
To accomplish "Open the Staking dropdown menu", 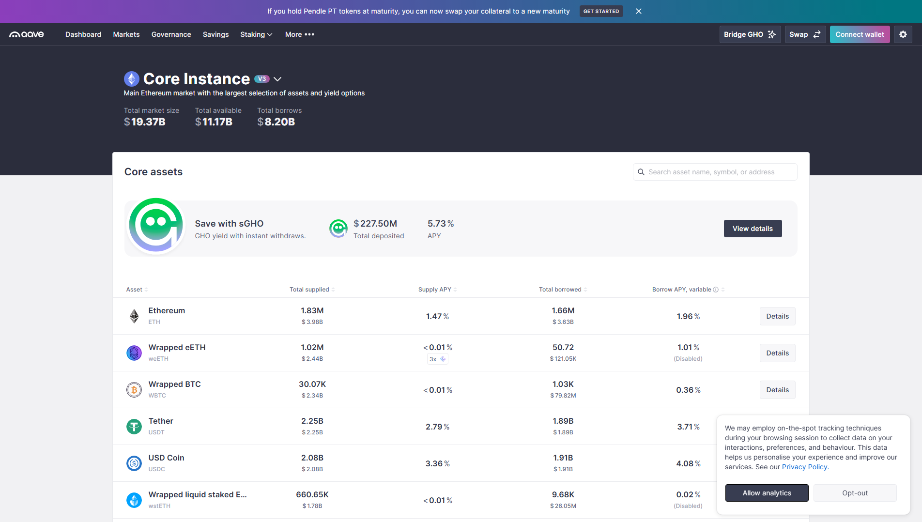I will pos(256,34).
